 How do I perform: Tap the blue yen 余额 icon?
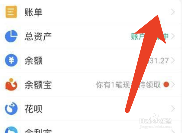click(x=11, y=60)
